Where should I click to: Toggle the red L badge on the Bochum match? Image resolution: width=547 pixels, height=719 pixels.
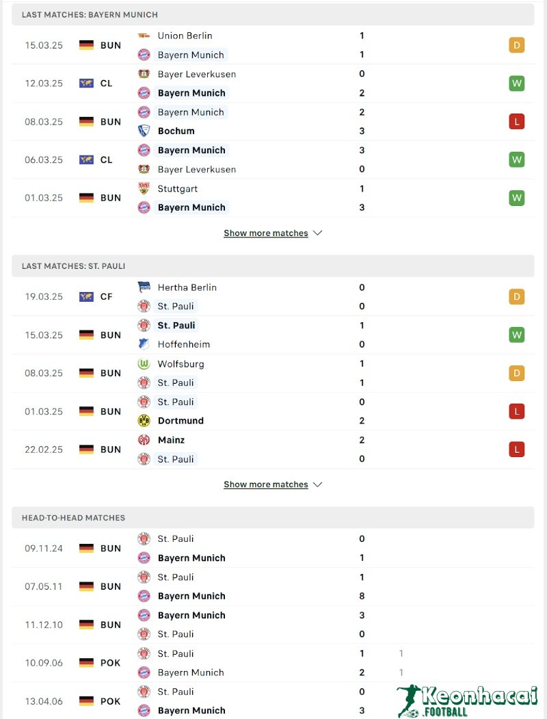516,121
